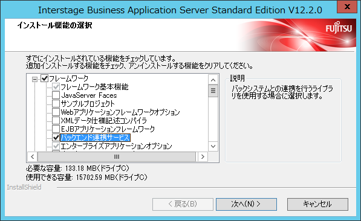Screen dimensions: 361x221
Task: Collapse the フレームワーク tree node
Action: (x=34, y=79)
